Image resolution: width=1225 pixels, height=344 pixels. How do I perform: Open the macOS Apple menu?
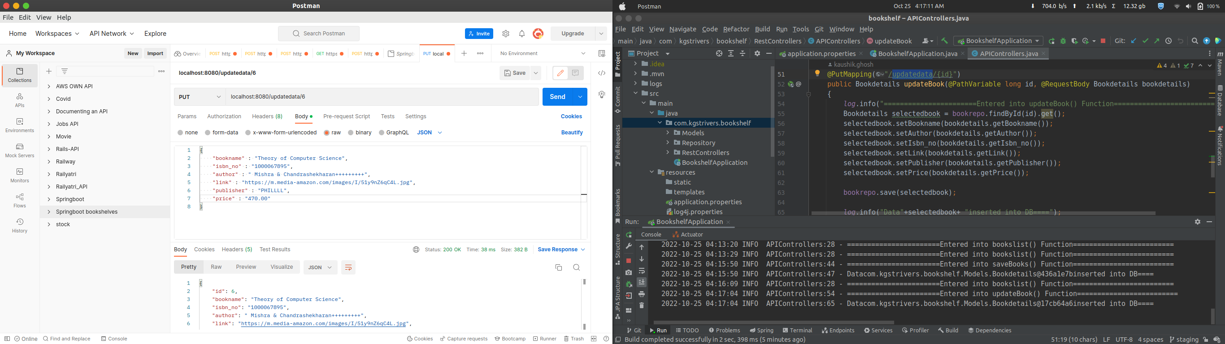tap(622, 6)
